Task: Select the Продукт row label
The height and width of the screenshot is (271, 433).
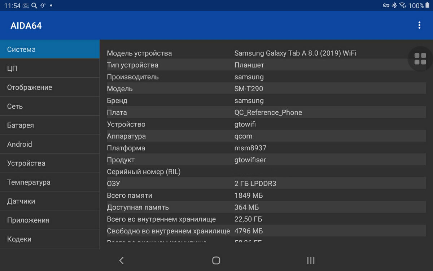Action: click(x=121, y=160)
